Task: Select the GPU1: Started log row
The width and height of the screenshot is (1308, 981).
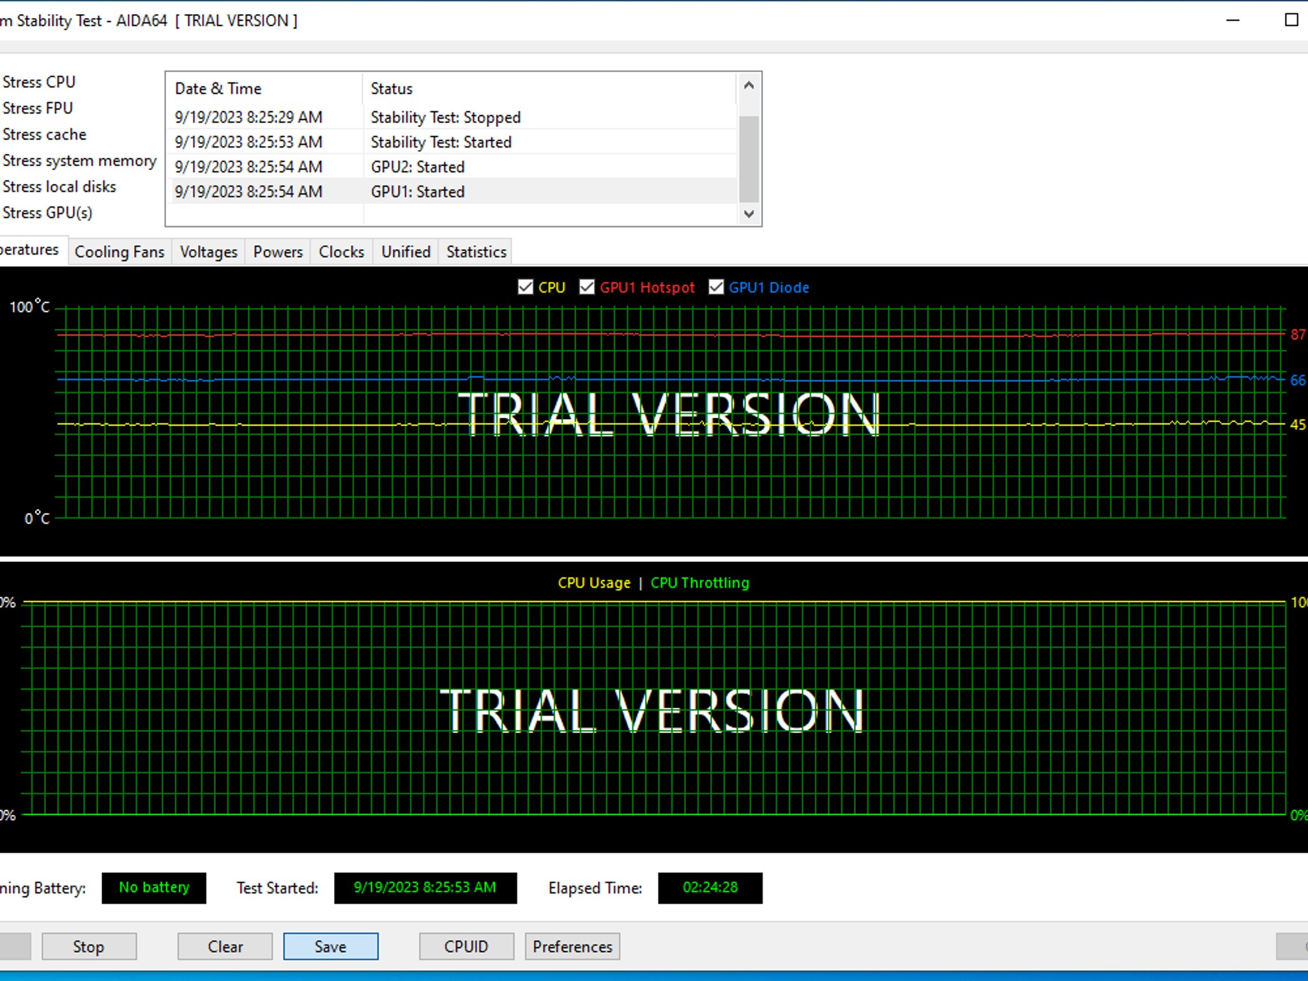Action: (418, 192)
